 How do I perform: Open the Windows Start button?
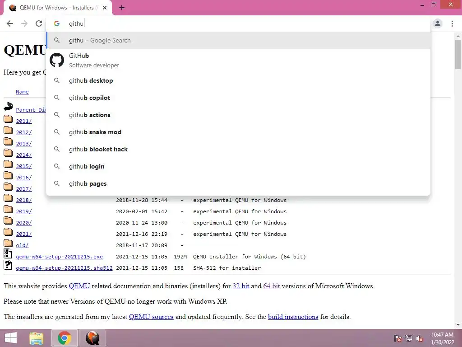[11, 338]
